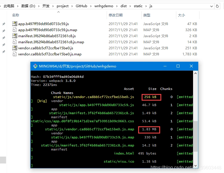Click static/nisu.ico asset line in terminal
Image resolution: width=224 pixels, height=173 pixels.
pos(119,161)
